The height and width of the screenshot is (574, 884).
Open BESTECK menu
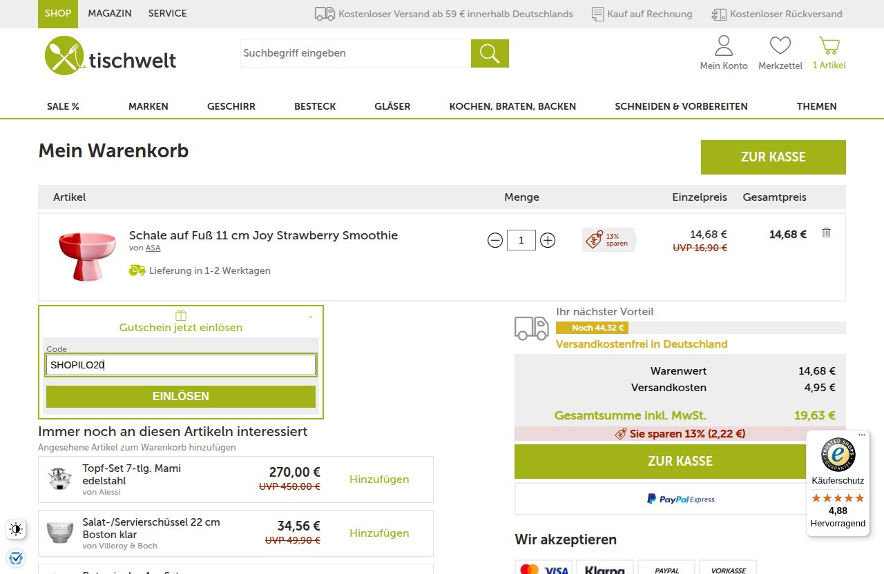(315, 106)
